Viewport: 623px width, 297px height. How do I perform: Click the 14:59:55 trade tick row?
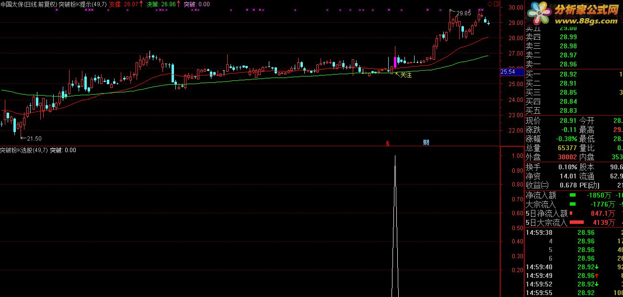click(x=574, y=293)
